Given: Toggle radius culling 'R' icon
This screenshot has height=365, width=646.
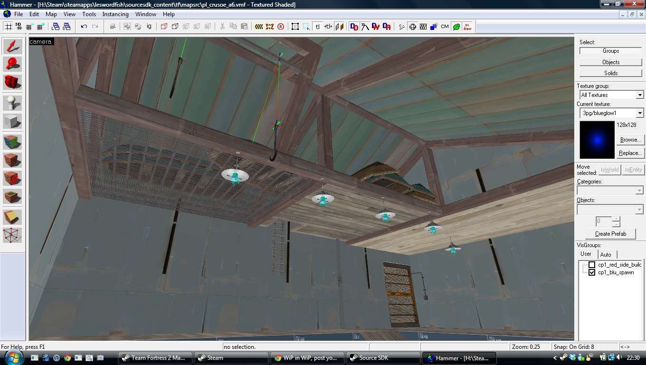Looking at the screenshot, I should 281,27.
